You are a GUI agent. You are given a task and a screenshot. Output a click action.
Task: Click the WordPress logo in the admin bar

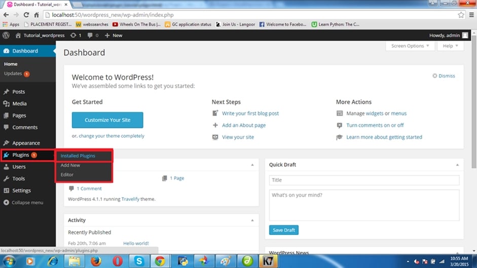(x=6, y=35)
